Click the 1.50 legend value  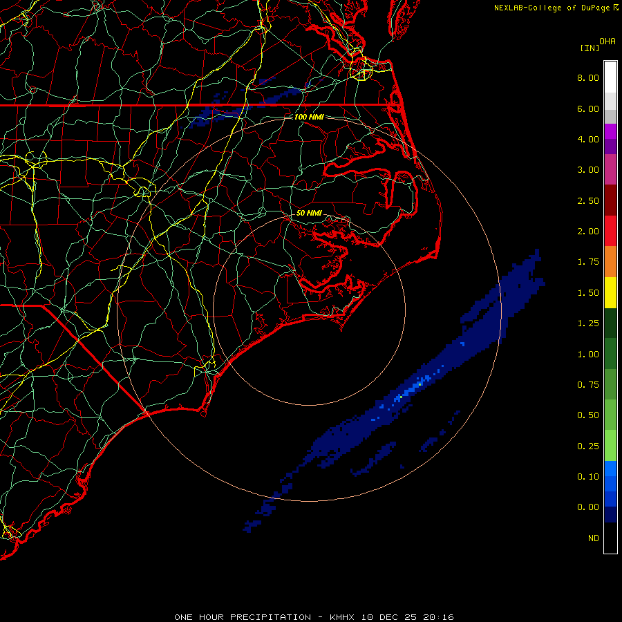588,293
